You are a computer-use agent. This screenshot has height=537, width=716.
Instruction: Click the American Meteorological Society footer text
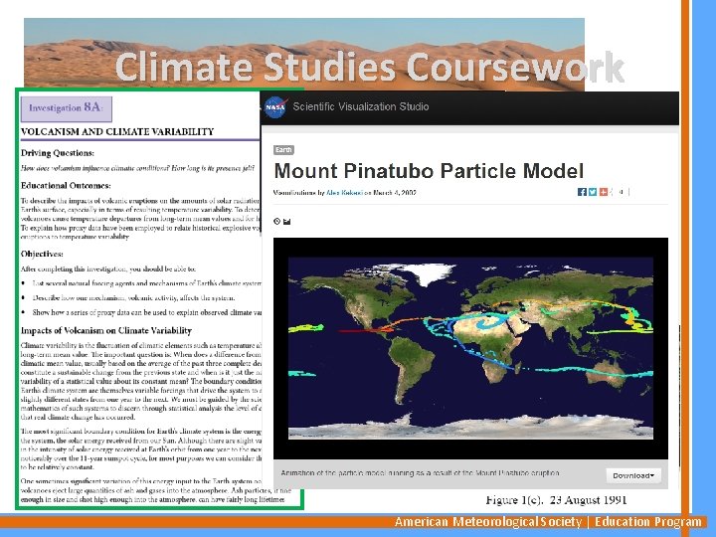(x=488, y=522)
